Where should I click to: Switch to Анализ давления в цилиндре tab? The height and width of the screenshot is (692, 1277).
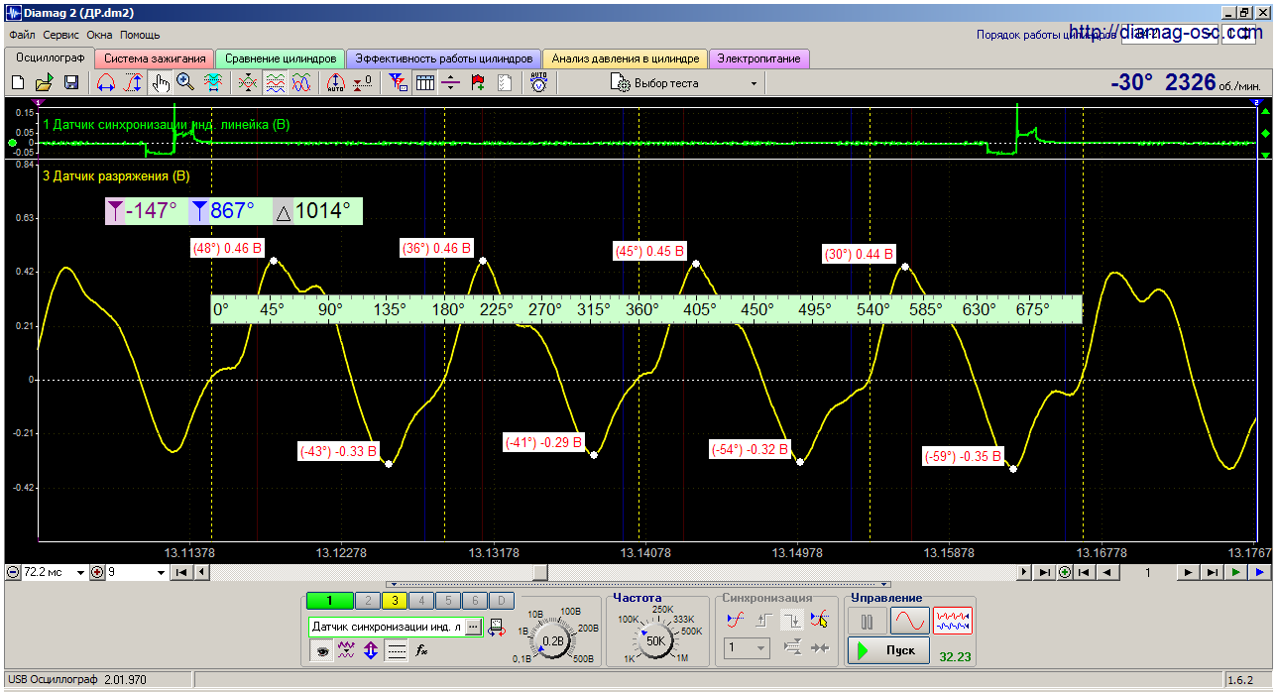pyautogui.click(x=626, y=58)
